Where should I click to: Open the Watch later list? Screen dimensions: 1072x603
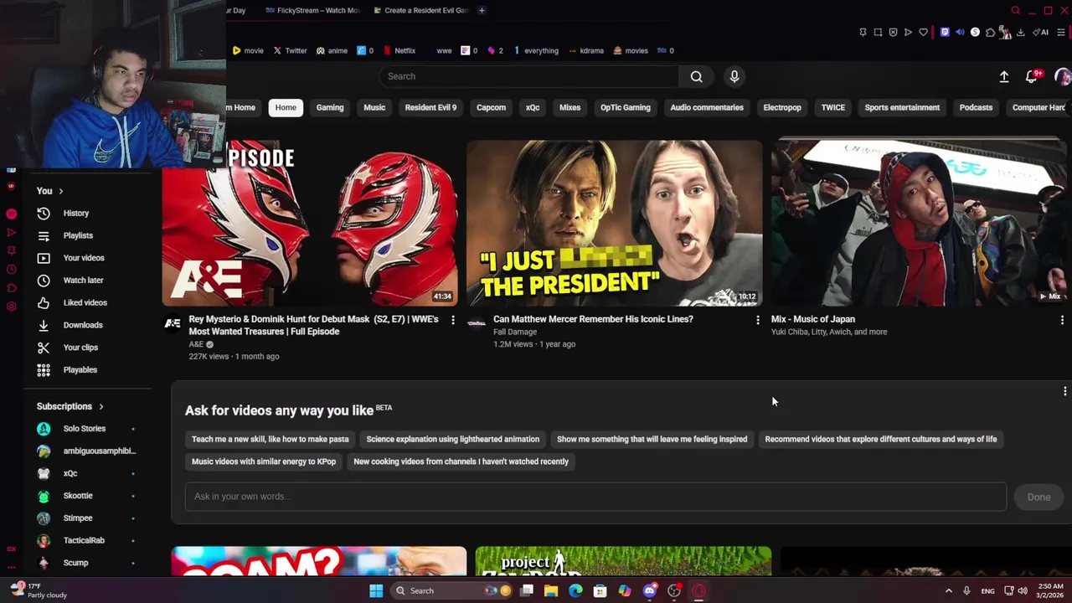tap(83, 281)
